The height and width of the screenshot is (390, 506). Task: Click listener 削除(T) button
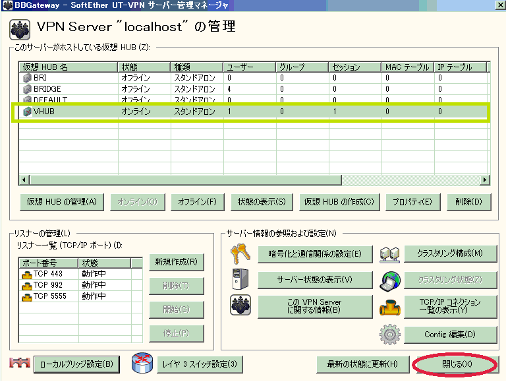click(176, 286)
